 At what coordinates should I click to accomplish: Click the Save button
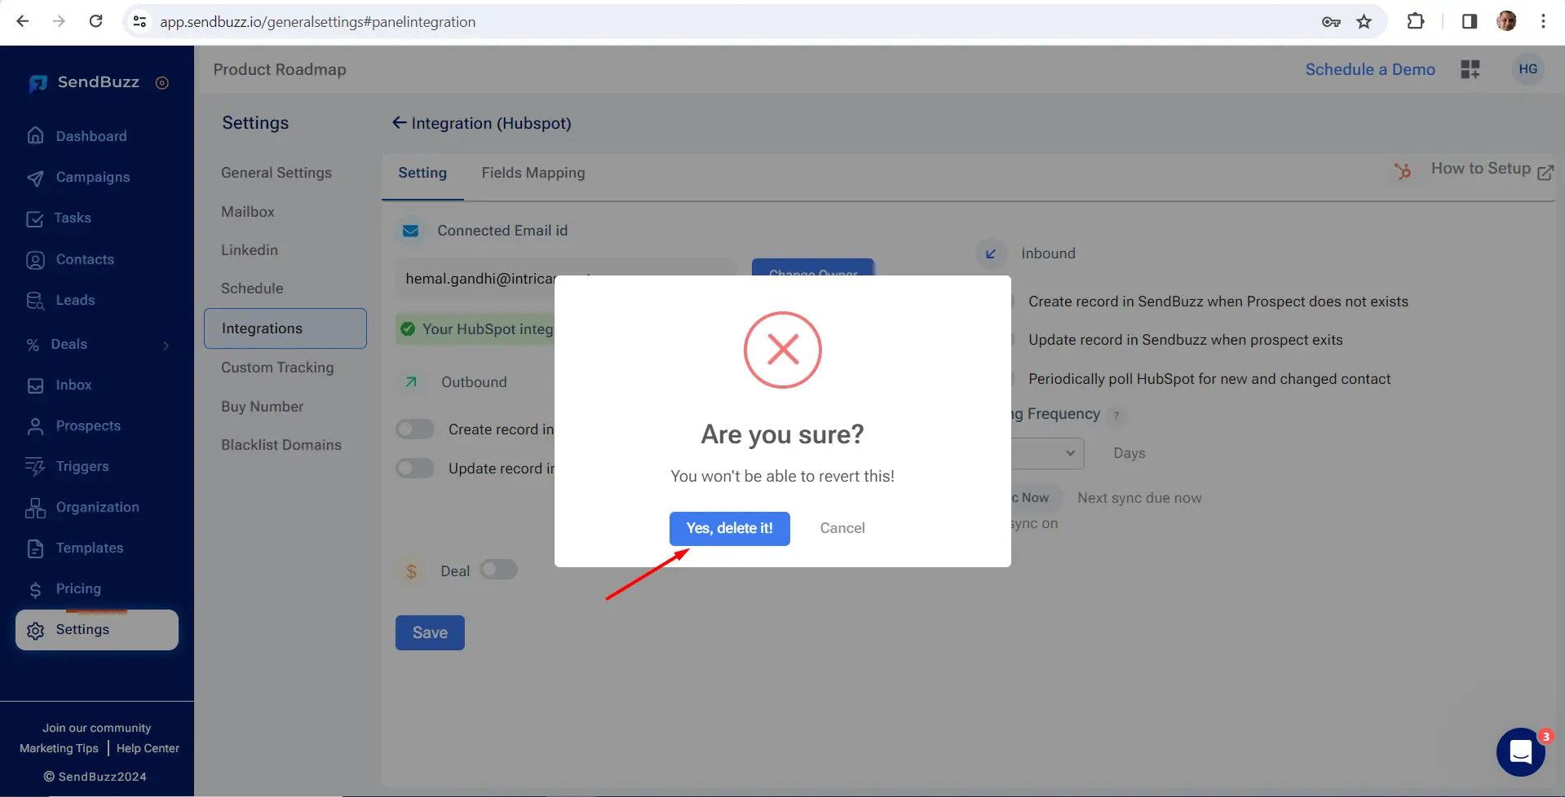coord(430,632)
